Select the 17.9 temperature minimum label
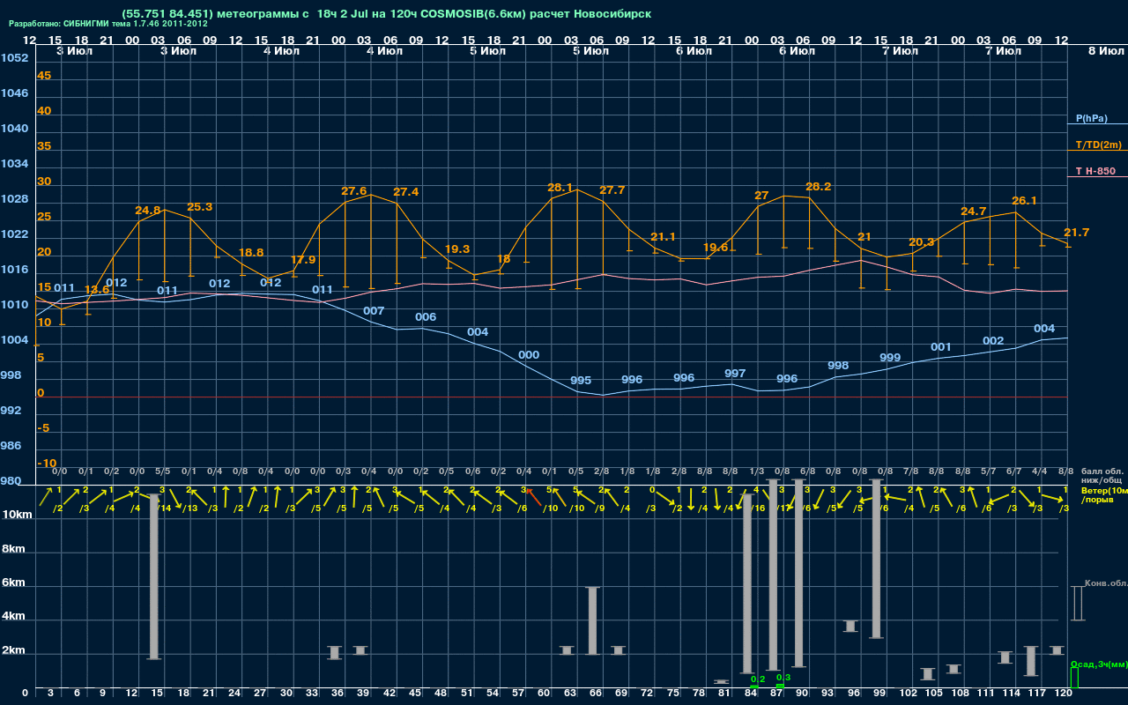This screenshot has width=1128, height=705. tap(303, 260)
